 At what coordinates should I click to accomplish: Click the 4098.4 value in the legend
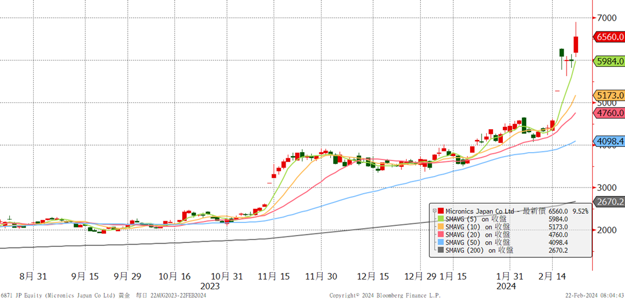point(558,242)
